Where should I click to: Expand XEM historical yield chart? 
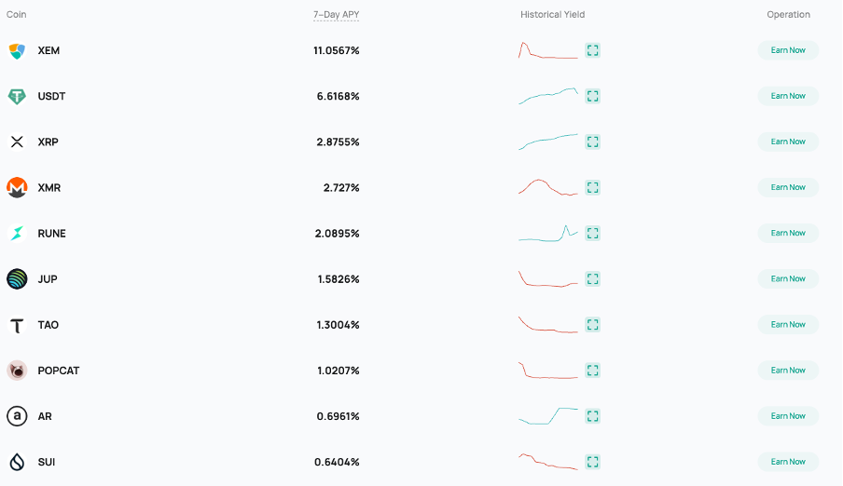click(593, 50)
